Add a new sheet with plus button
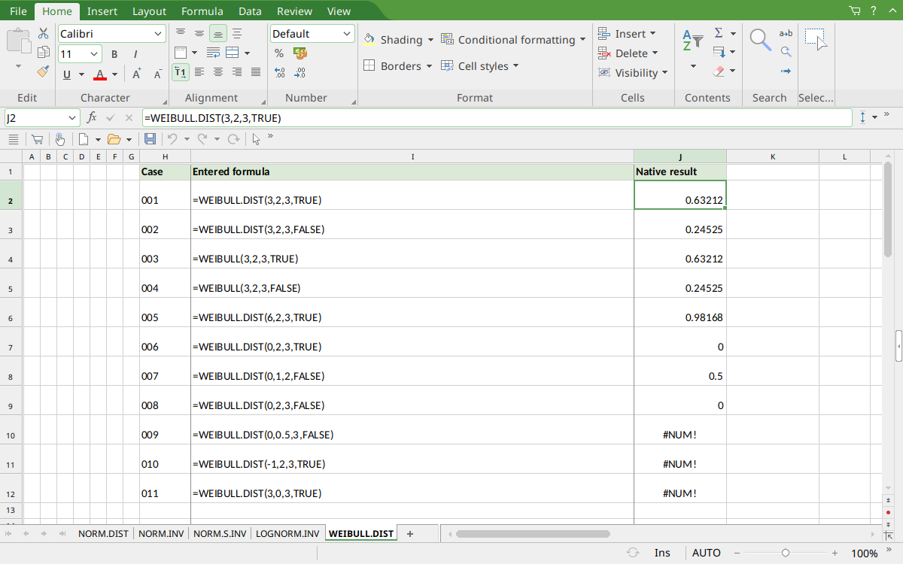 (x=410, y=534)
